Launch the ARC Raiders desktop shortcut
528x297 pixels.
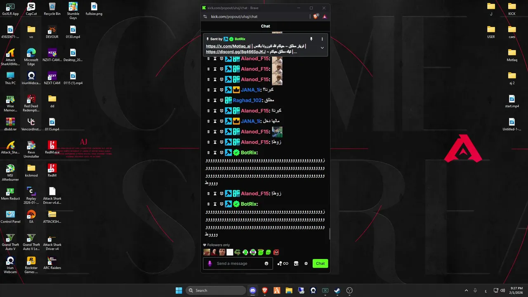52,264
